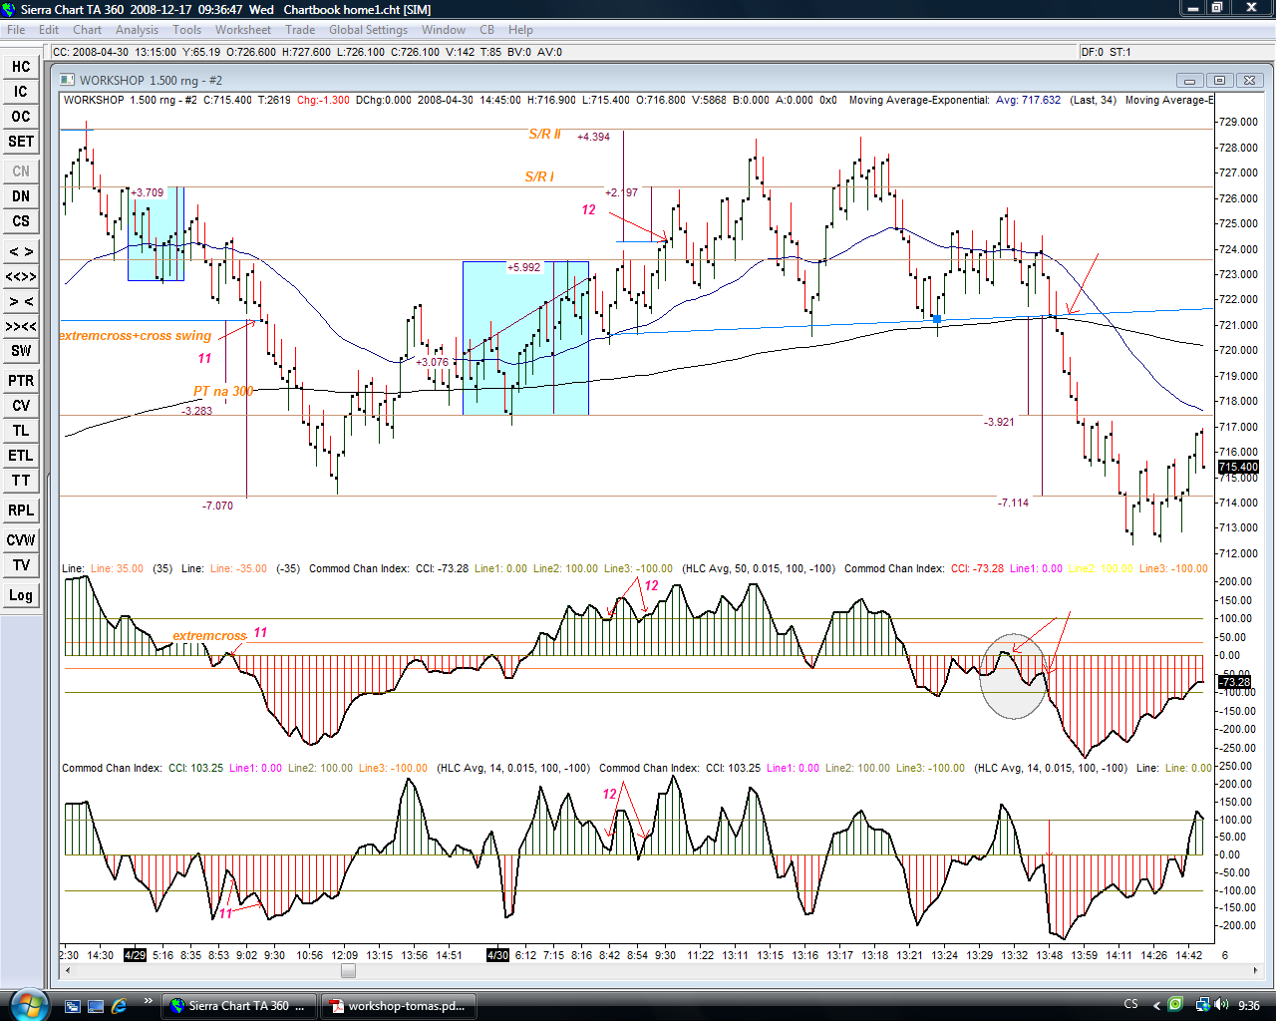Click the 4/30 date marker on time axis
Screen dimensions: 1276x1021
tap(497, 955)
